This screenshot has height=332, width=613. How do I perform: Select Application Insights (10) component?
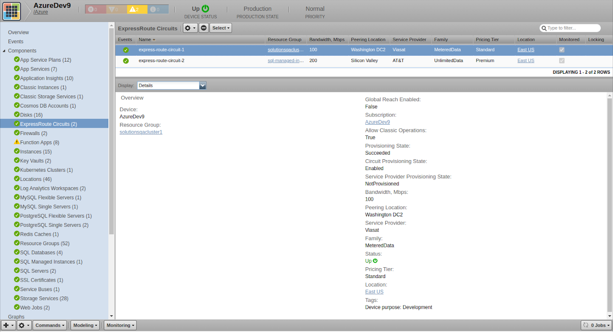click(47, 78)
